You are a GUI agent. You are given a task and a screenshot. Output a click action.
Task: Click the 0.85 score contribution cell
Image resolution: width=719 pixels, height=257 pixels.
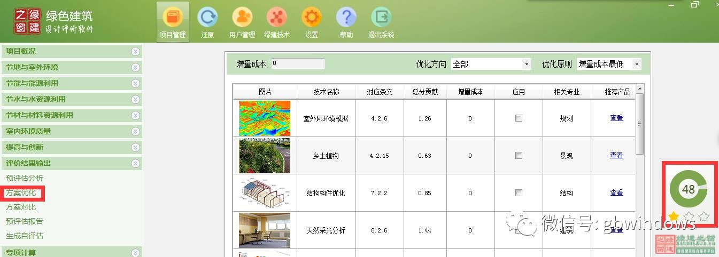[425, 193]
